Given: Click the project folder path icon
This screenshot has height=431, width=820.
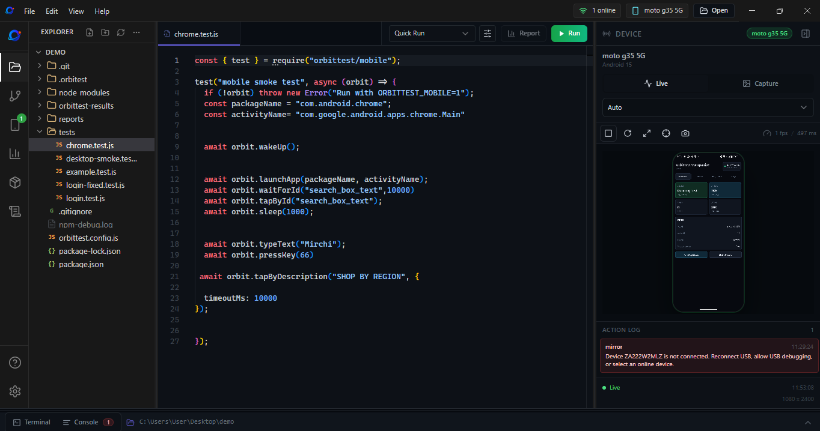Looking at the screenshot, I should click(x=130, y=422).
